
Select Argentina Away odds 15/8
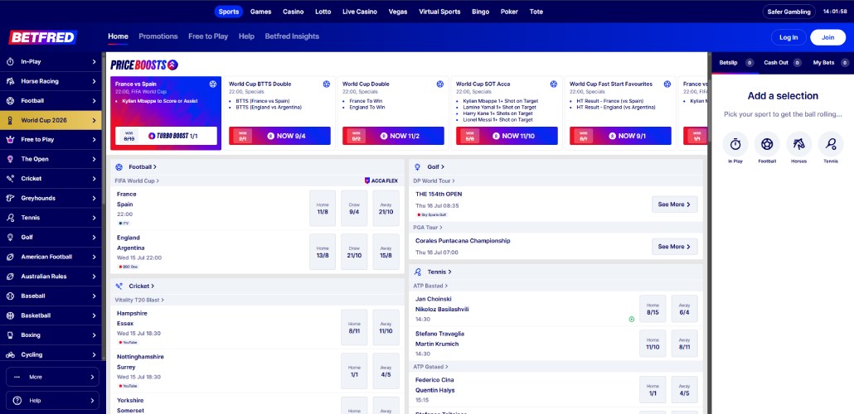pos(386,252)
